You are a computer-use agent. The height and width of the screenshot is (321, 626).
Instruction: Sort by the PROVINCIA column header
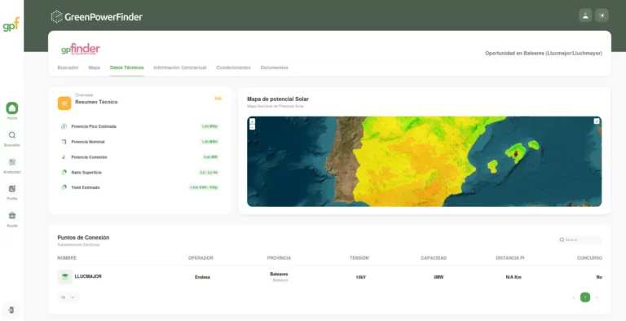pyautogui.click(x=279, y=258)
